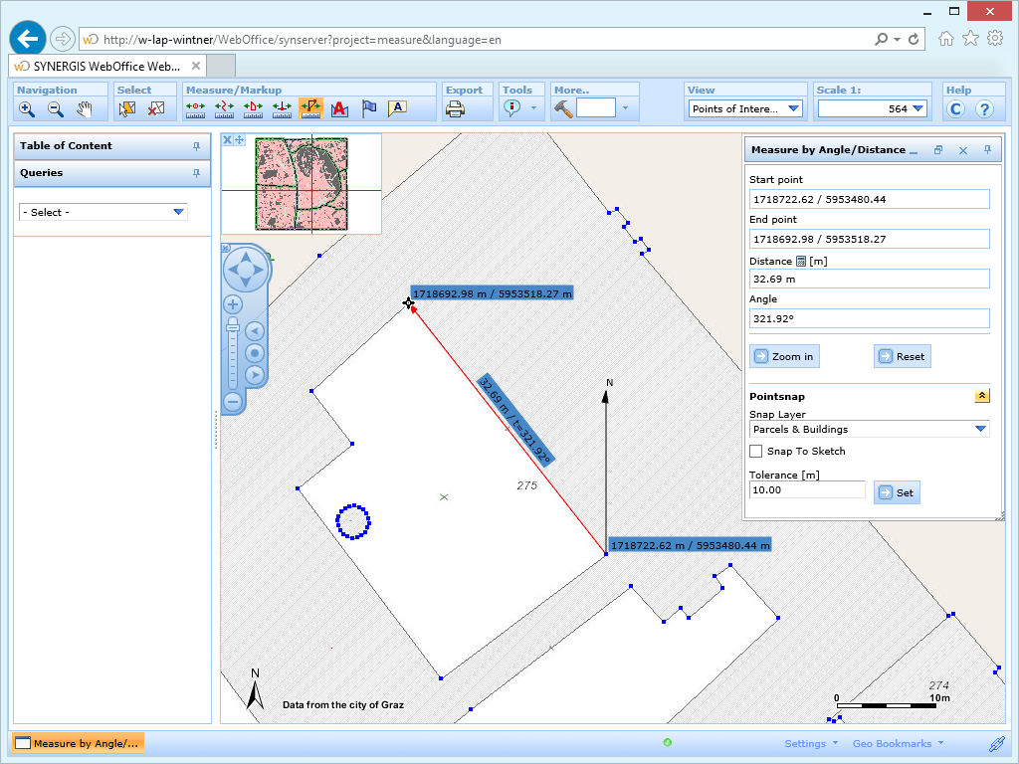Collapse the Pointsnap section
The image size is (1019, 764).
click(x=982, y=395)
